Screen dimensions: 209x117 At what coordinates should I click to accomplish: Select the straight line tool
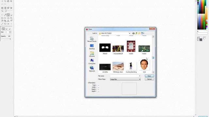click(x=2, y=24)
